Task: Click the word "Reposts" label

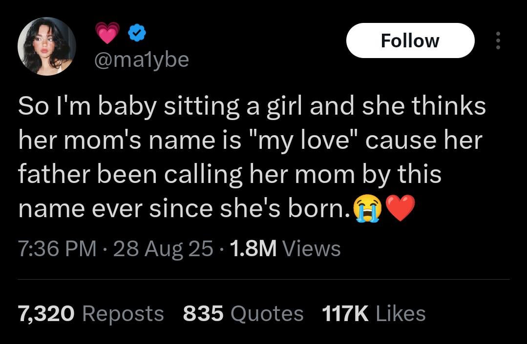Action: 123,314
